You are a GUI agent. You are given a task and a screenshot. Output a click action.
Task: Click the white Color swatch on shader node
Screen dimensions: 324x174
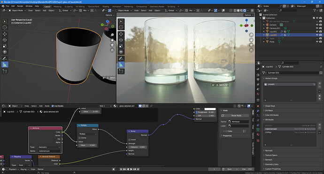210,109
